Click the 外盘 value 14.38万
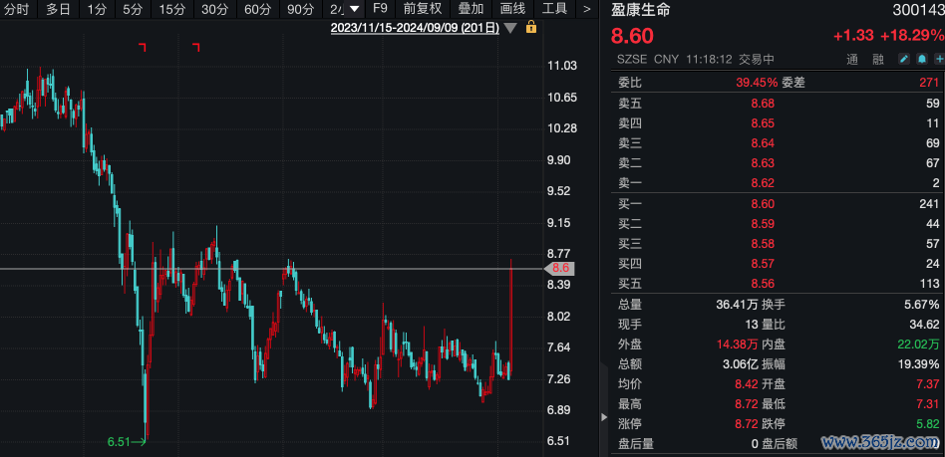The width and height of the screenshot is (945, 457). [737, 344]
